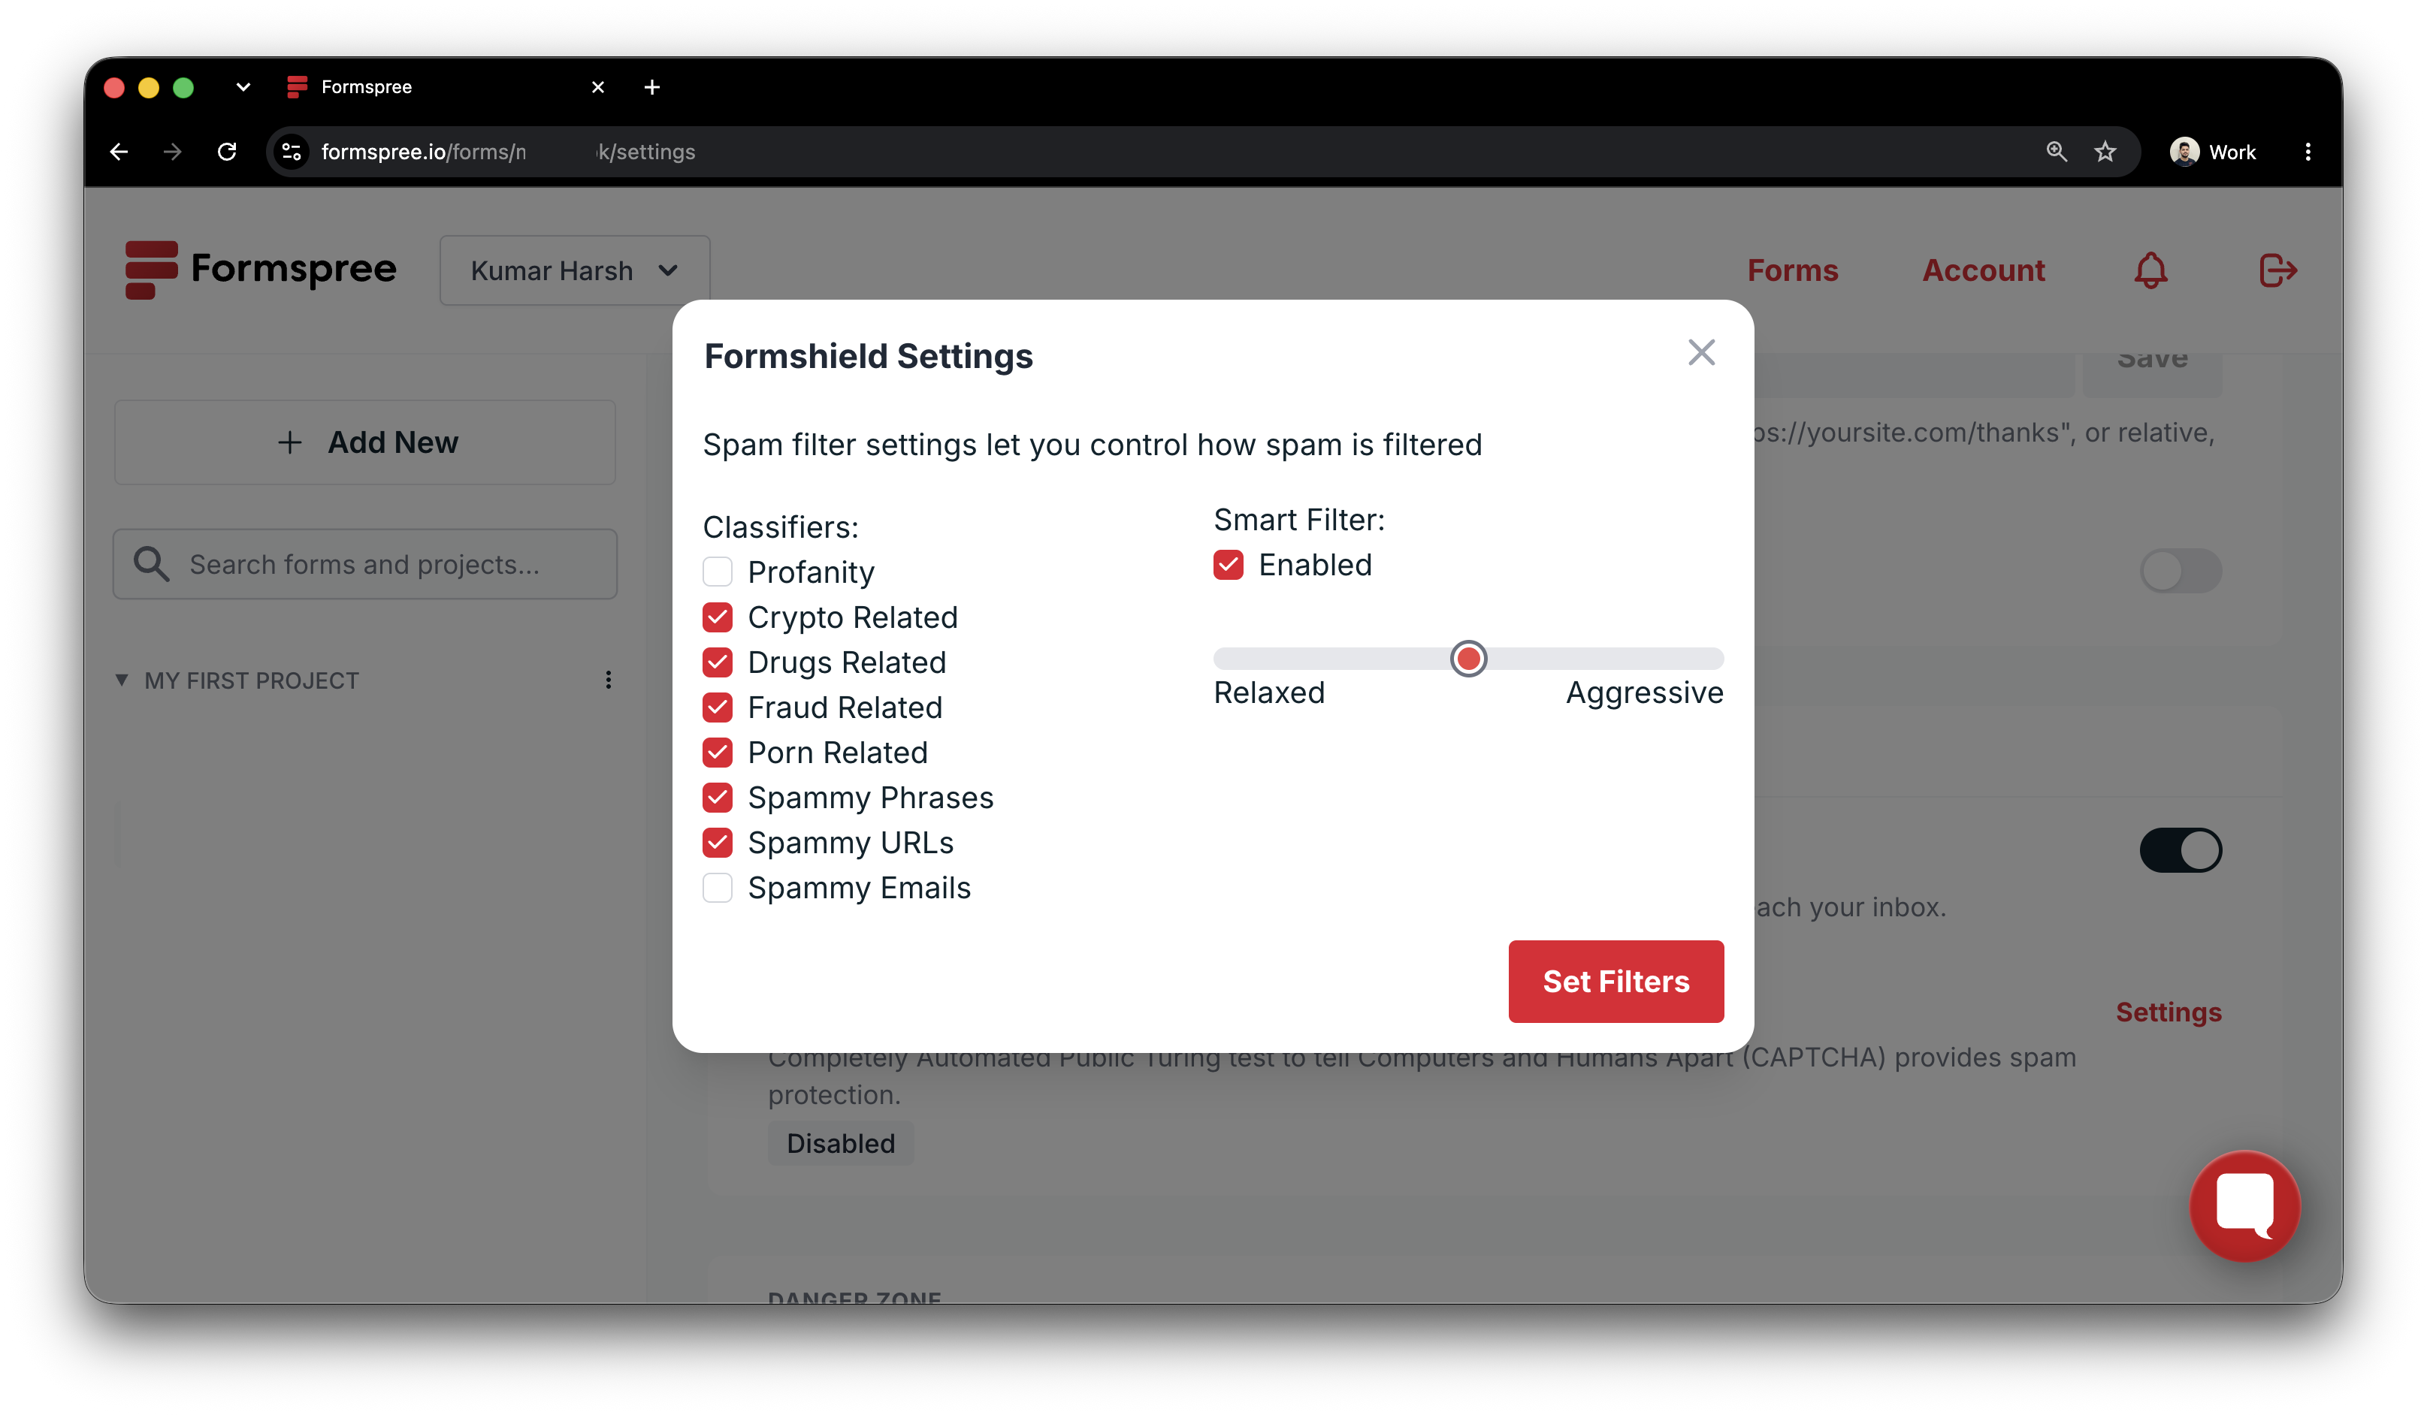This screenshot has height=1415, width=2427.
Task: Click the search magnifier icon in sidebar
Action: point(150,564)
